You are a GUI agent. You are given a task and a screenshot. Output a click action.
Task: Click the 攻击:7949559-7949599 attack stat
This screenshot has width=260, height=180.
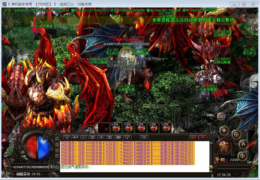coord(127,10)
